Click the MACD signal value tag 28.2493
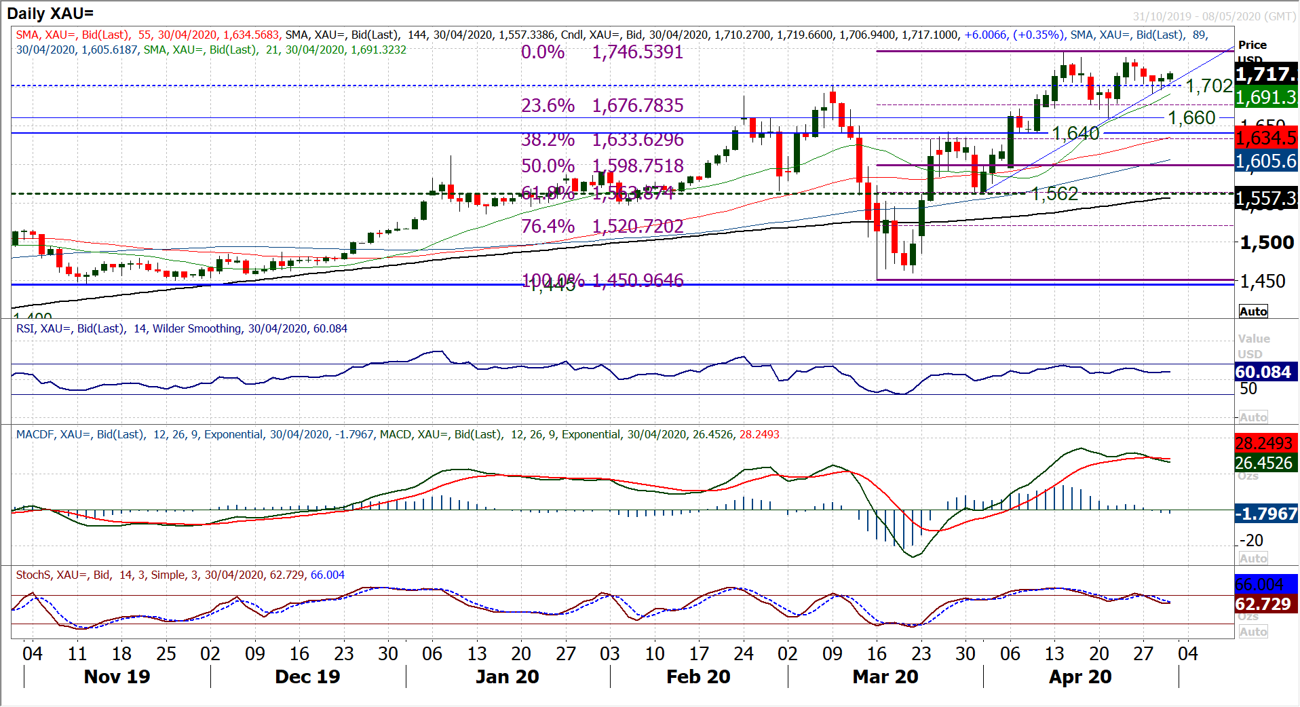The height and width of the screenshot is (707, 1300). tap(1266, 444)
